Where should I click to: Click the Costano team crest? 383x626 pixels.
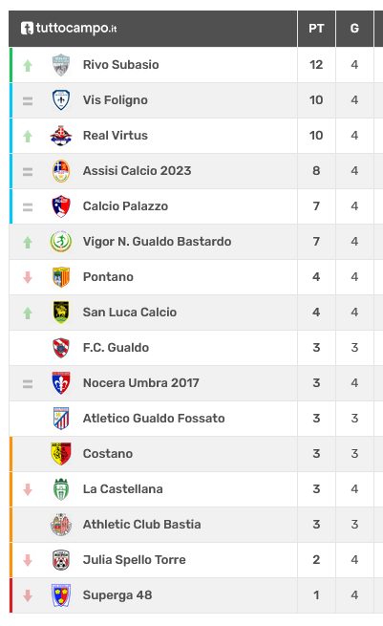(x=61, y=454)
